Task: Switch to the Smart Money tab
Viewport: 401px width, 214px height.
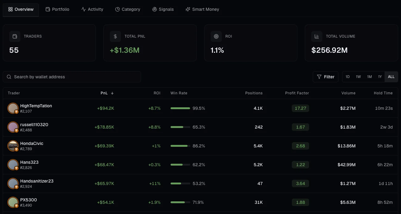Action: pyautogui.click(x=202, y=9)
